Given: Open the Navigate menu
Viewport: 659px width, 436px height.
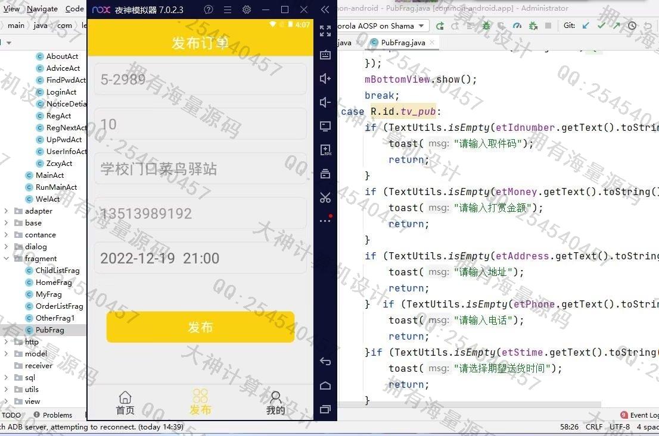Looking at the screenshot, I should click(42, 8).
